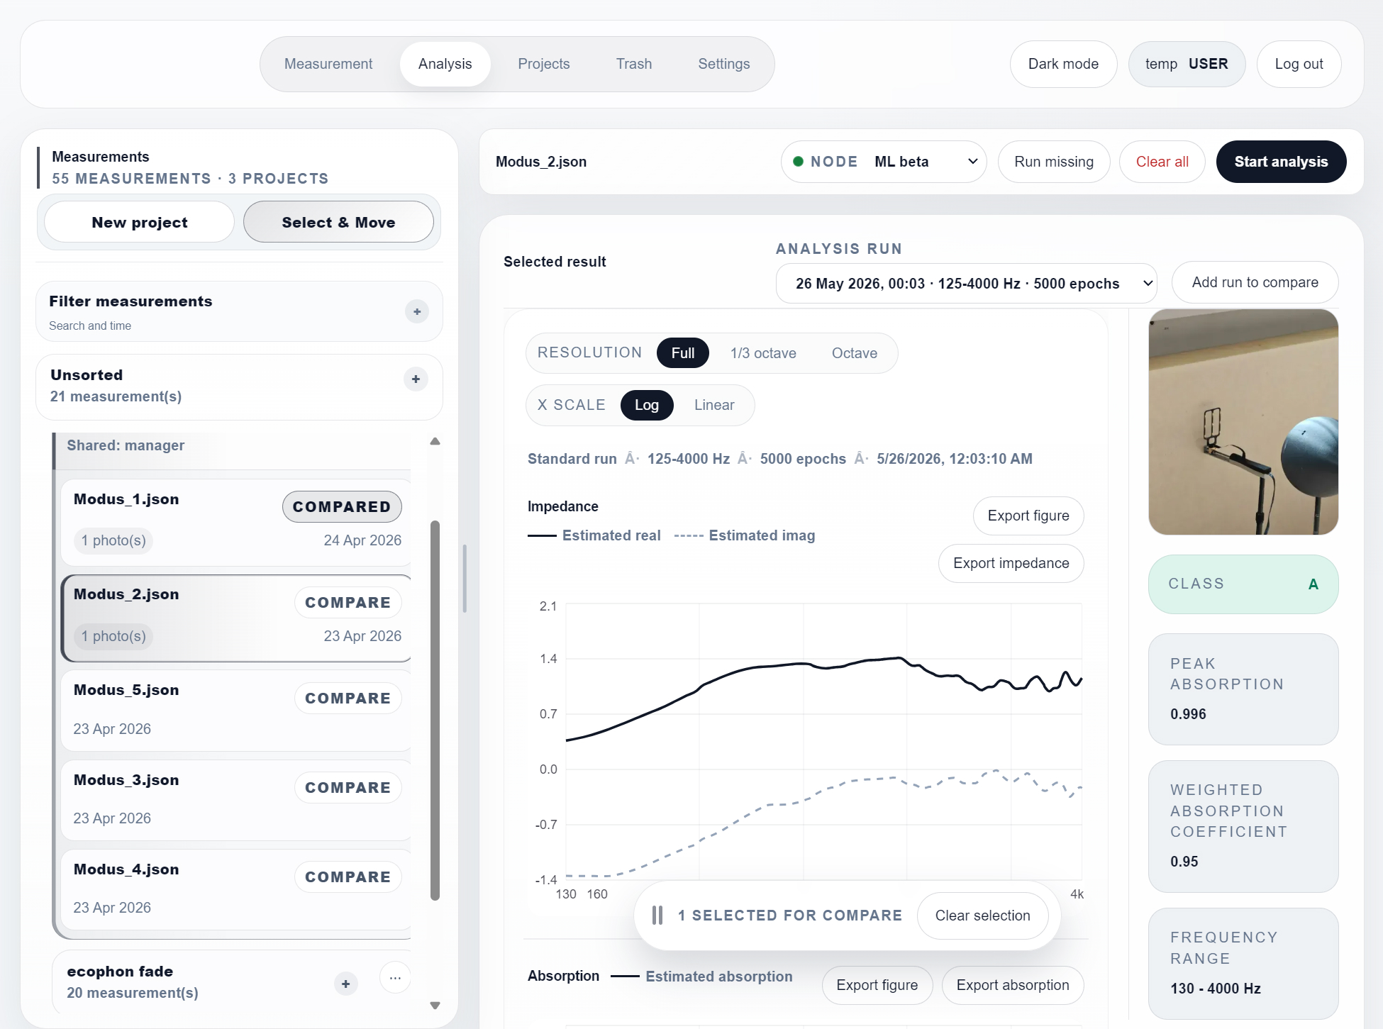The width and height of the screenshot is (1383, 1029).
Task: Open the Projects tab
Action: coord(544,64)
